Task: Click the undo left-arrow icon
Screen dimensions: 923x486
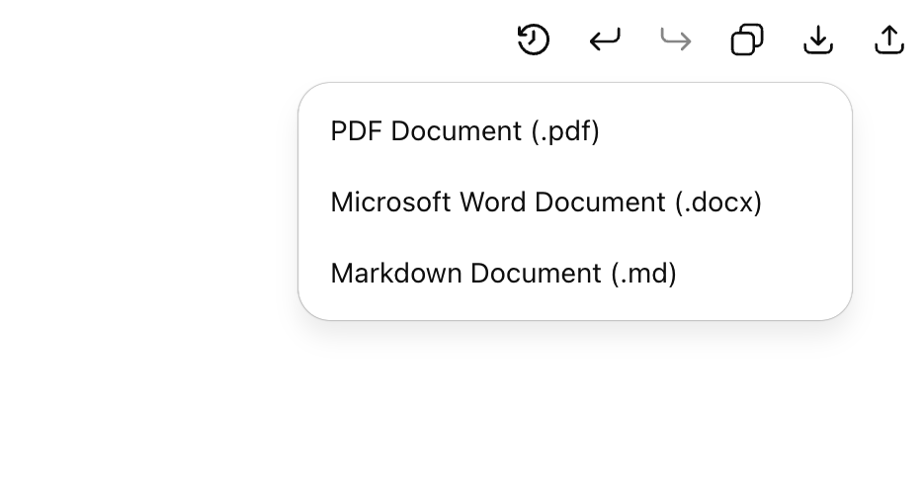Action: pyautogui.click(x=605, y=40)
